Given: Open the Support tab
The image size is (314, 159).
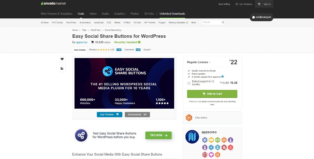Looking at the screenshot, I should click(147, 50).
